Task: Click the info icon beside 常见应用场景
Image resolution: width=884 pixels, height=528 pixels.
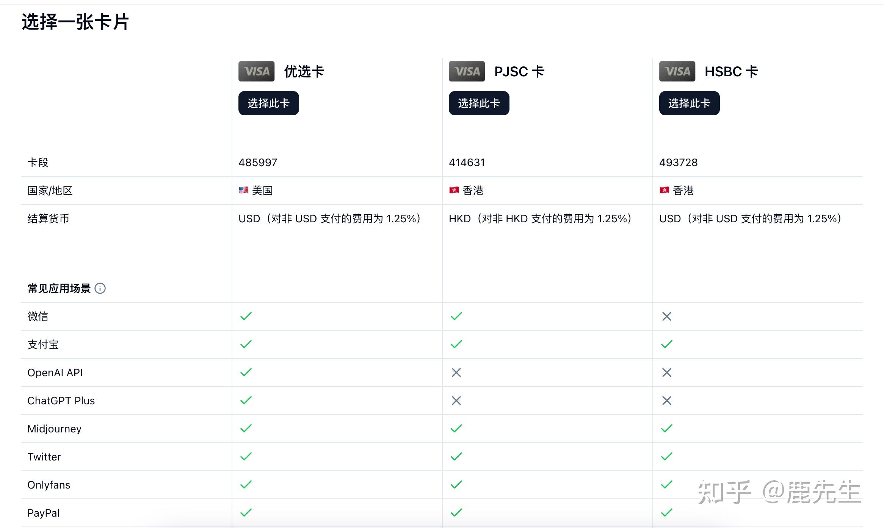Action: [100, 288]
